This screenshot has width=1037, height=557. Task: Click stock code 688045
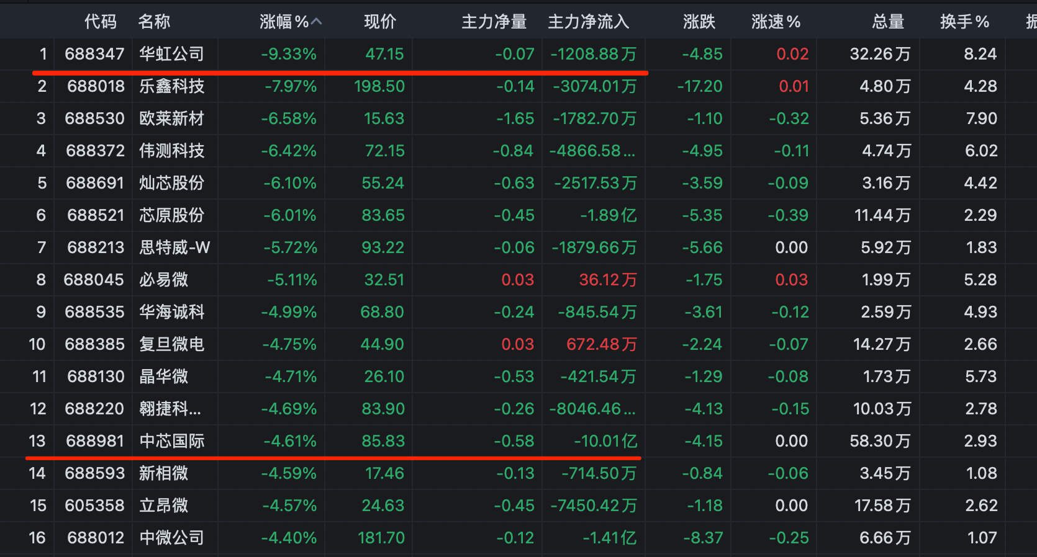[94, 280]
